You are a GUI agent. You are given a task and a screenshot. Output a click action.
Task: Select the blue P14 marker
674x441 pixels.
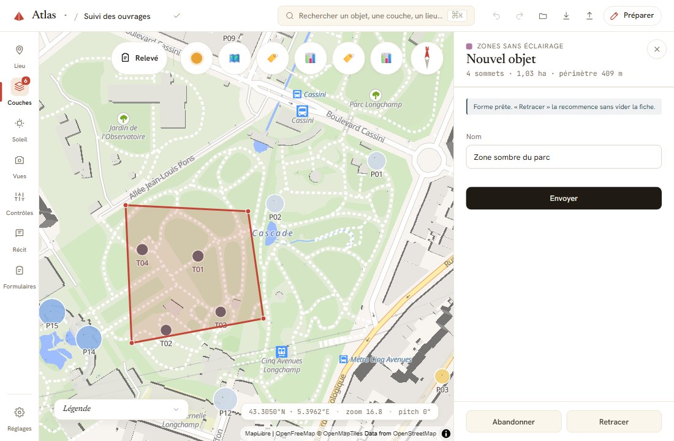click(89, 338)
